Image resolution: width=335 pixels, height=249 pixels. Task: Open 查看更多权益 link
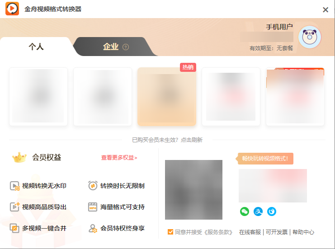pos(119,158)
